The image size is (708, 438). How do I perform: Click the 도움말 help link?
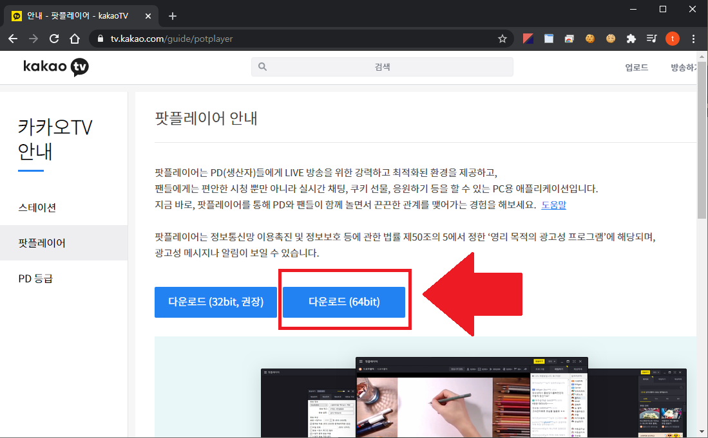[553, 205]
